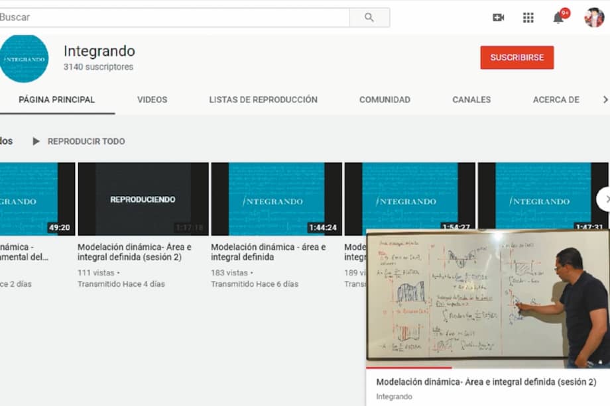Switch to the COMUNIDAD tab
610x406 pixels.
click(384, 99)
